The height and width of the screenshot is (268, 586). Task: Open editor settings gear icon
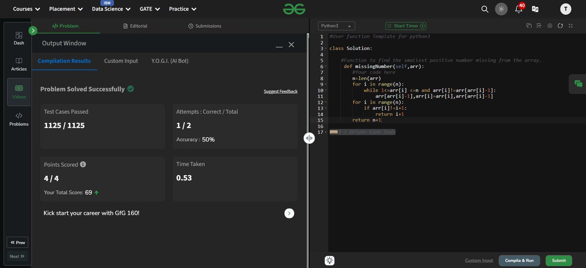pyautogui.click(x=550, y=26)
